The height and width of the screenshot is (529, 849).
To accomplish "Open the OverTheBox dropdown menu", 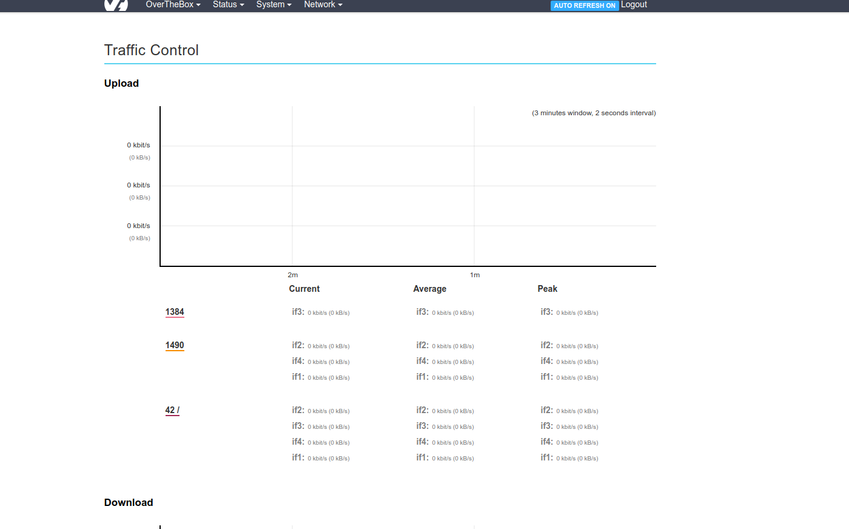I will 173,5.
